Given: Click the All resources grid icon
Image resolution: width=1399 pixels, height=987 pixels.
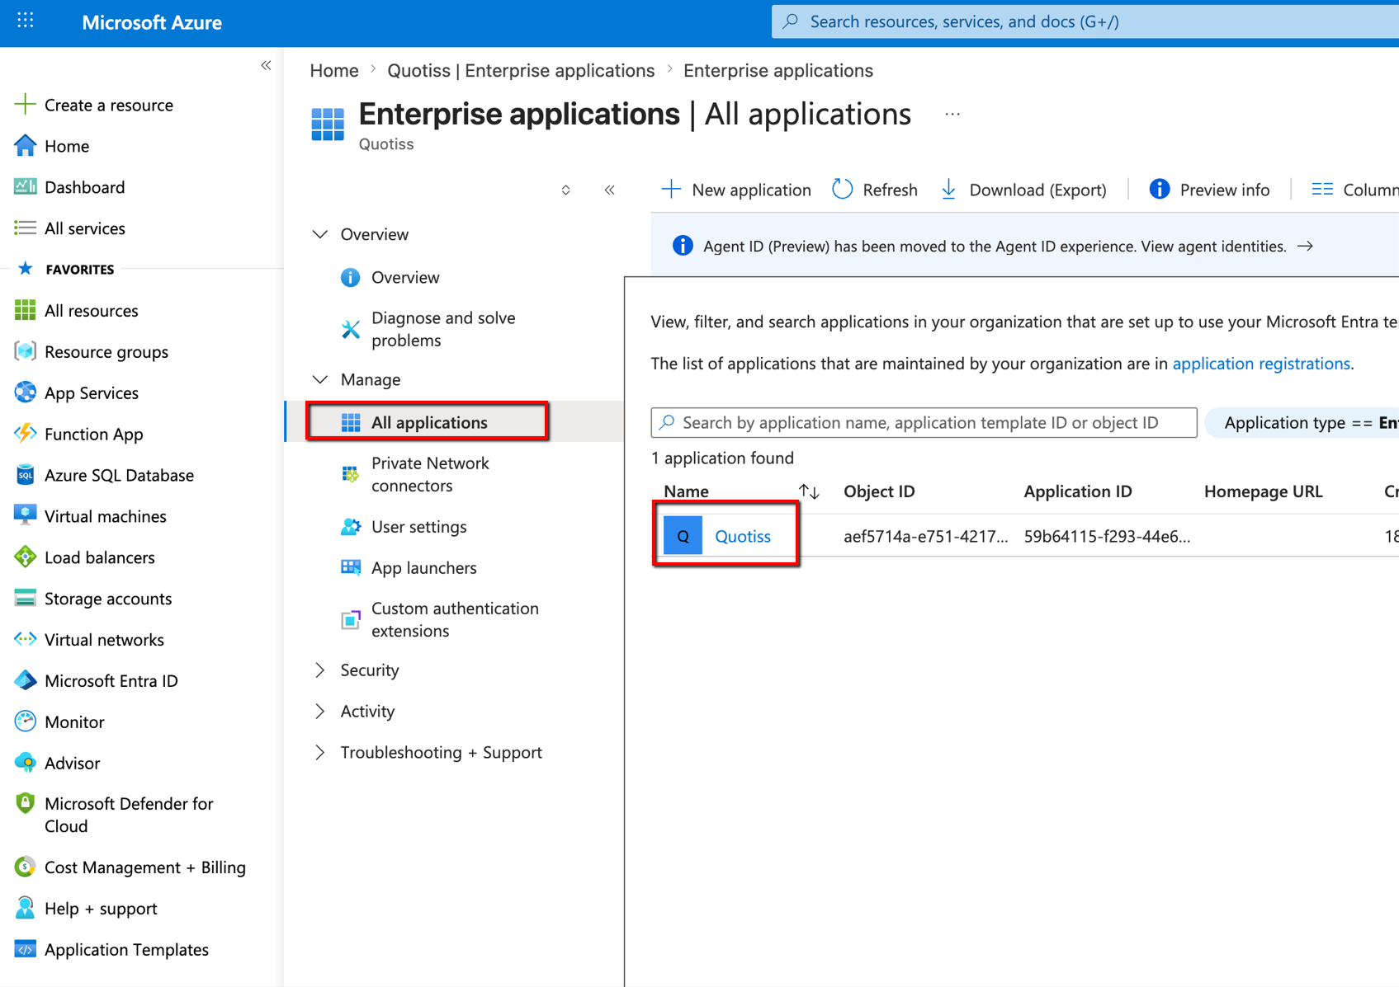Looking at the screenshot, I should pos(26,310).
